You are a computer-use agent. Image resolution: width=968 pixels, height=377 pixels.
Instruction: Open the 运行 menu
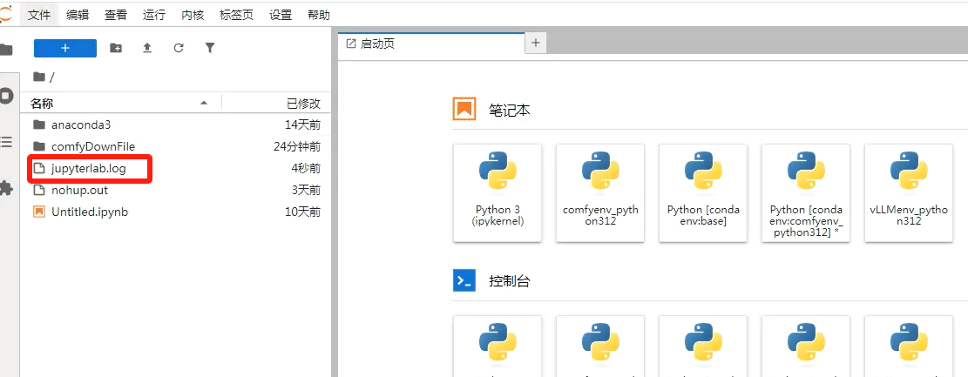coord(153,16)
